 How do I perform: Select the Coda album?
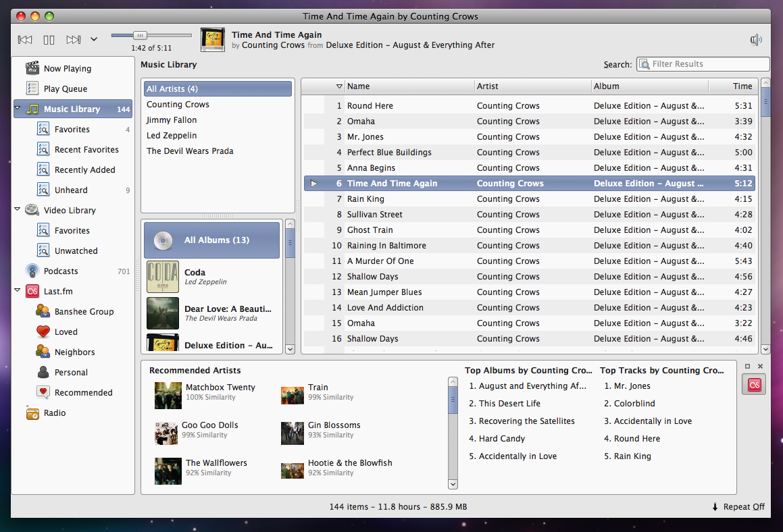click(212, 277)
